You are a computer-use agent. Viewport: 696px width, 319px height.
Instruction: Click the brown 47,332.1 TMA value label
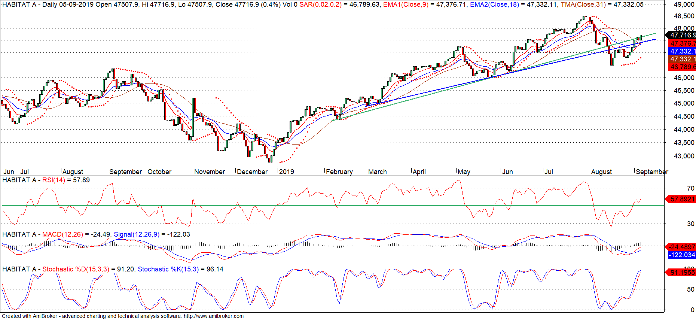[682, 59]
